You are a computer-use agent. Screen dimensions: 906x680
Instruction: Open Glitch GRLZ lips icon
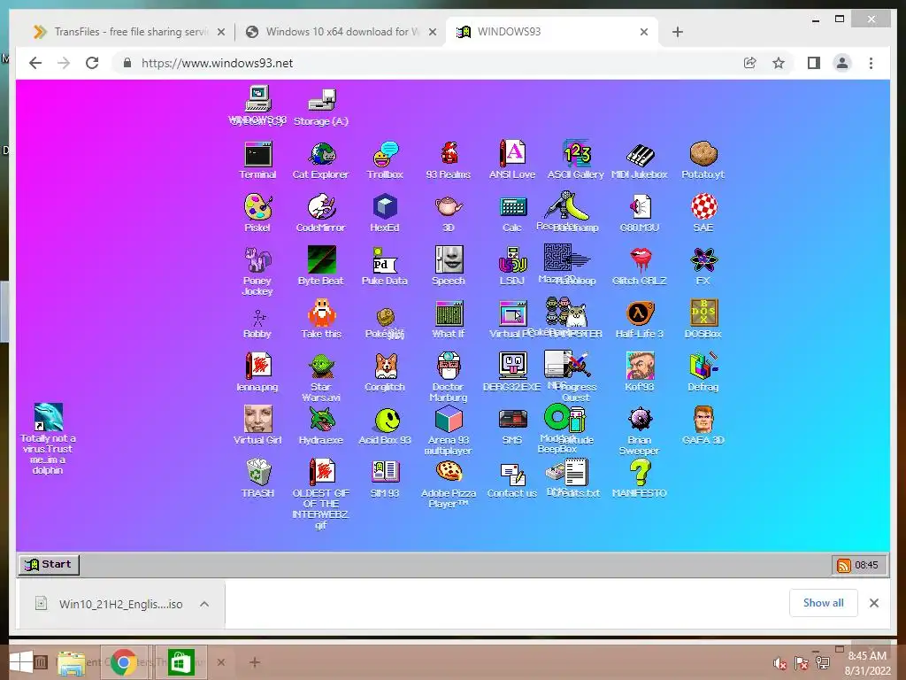[x=640, y=266]
